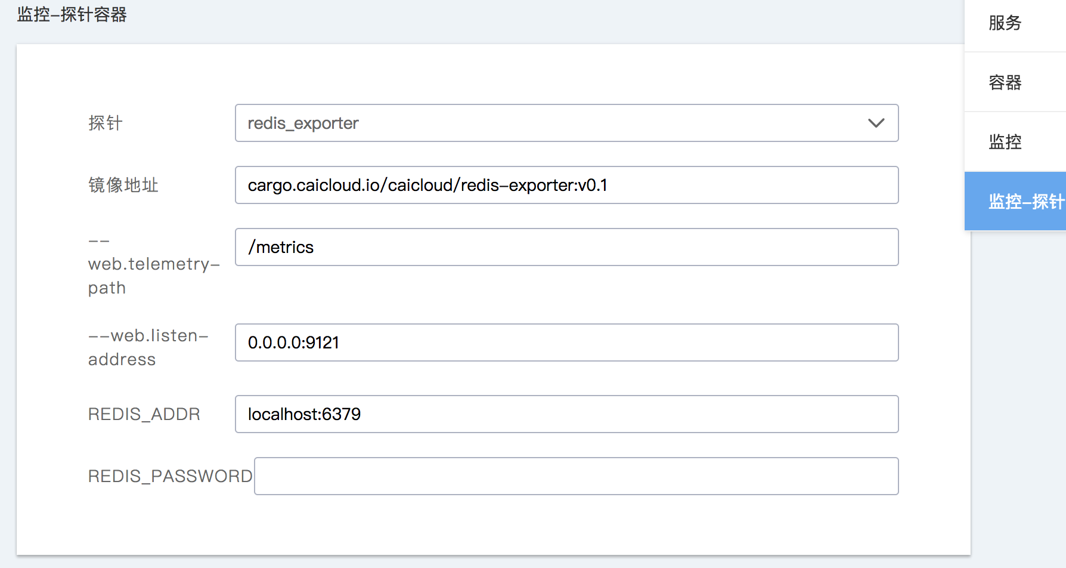Click the 监控-探针容器 page heading
The height and width of the screenshot is (568, 1066).
pos(72,14)
